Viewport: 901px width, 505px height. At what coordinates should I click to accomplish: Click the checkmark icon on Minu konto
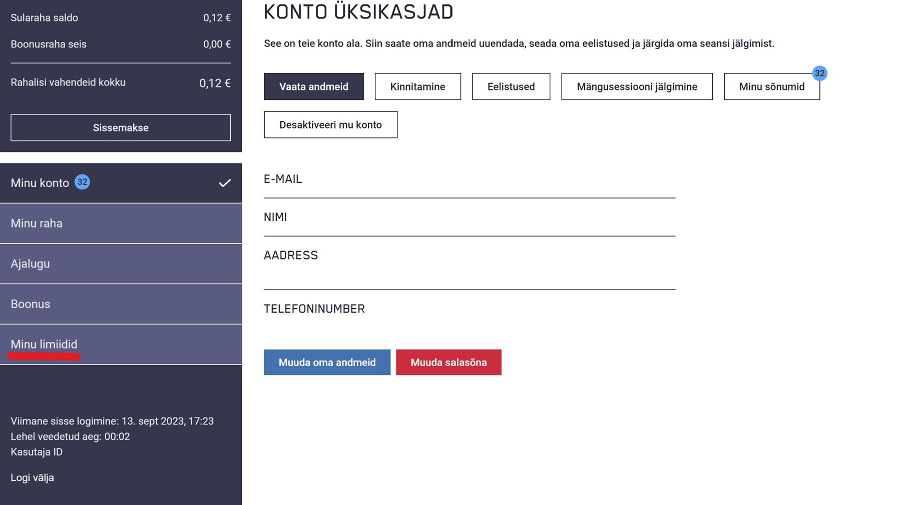pyautogui.click(x=225, y=183)
